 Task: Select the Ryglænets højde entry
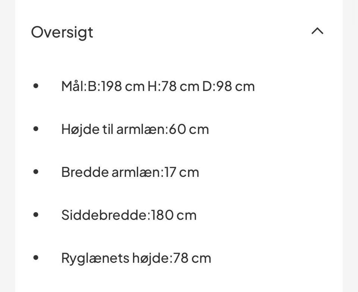(x=136, y=257)
